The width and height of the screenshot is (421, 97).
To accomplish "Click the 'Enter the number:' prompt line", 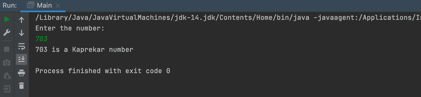I will pyautogui.click(x=70, y=28).
